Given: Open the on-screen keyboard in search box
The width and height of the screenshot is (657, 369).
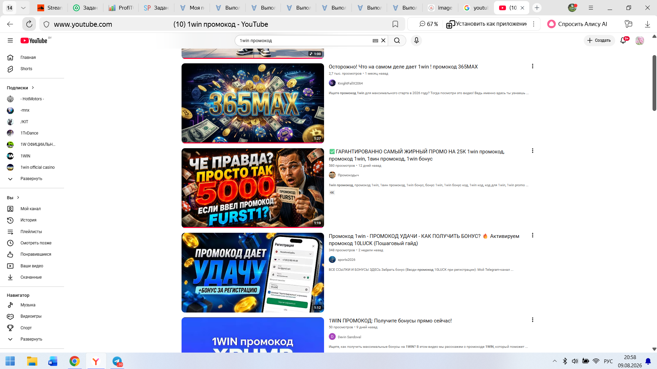Looking at the screenshot, I should point(375,40).
